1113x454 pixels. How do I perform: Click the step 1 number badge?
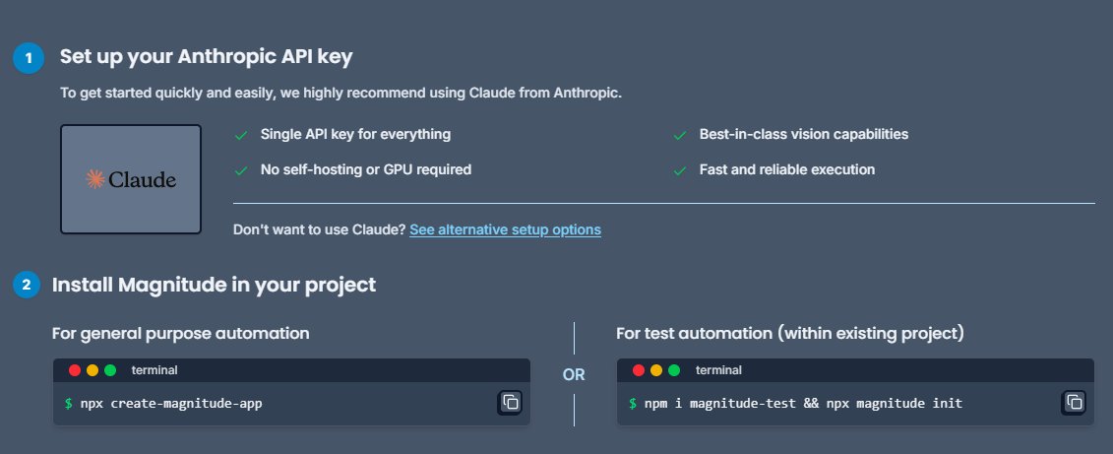(28, 58)
